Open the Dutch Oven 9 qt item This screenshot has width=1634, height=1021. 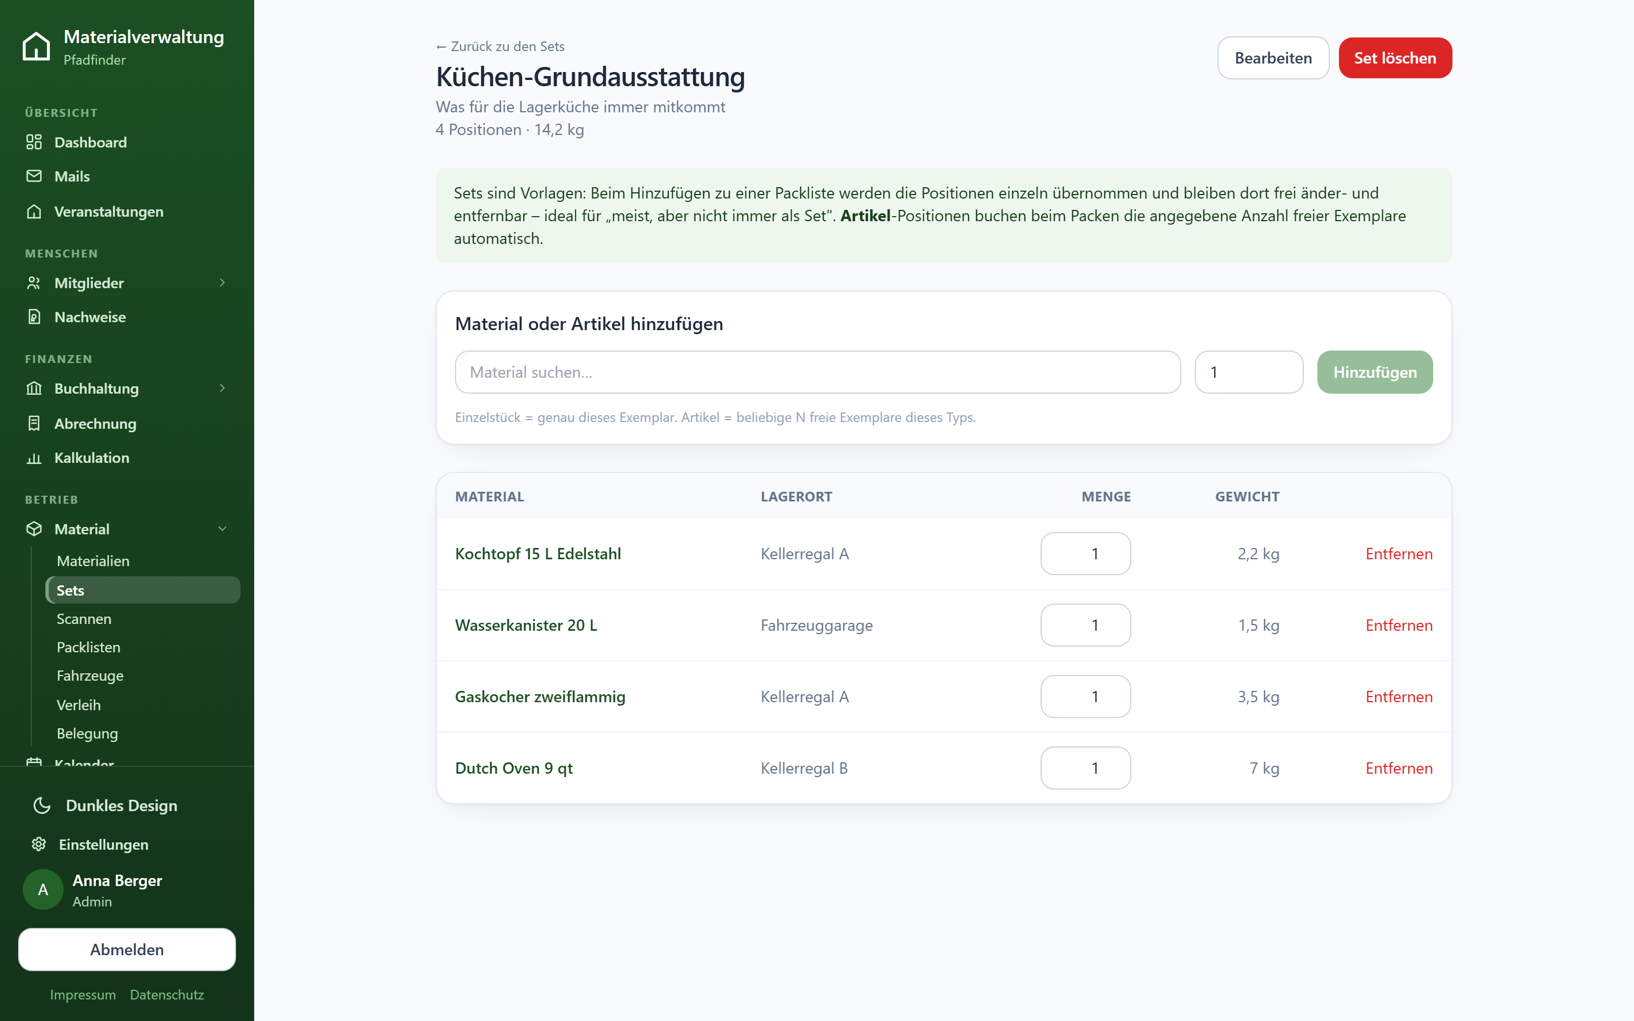(x=514, y=769)
